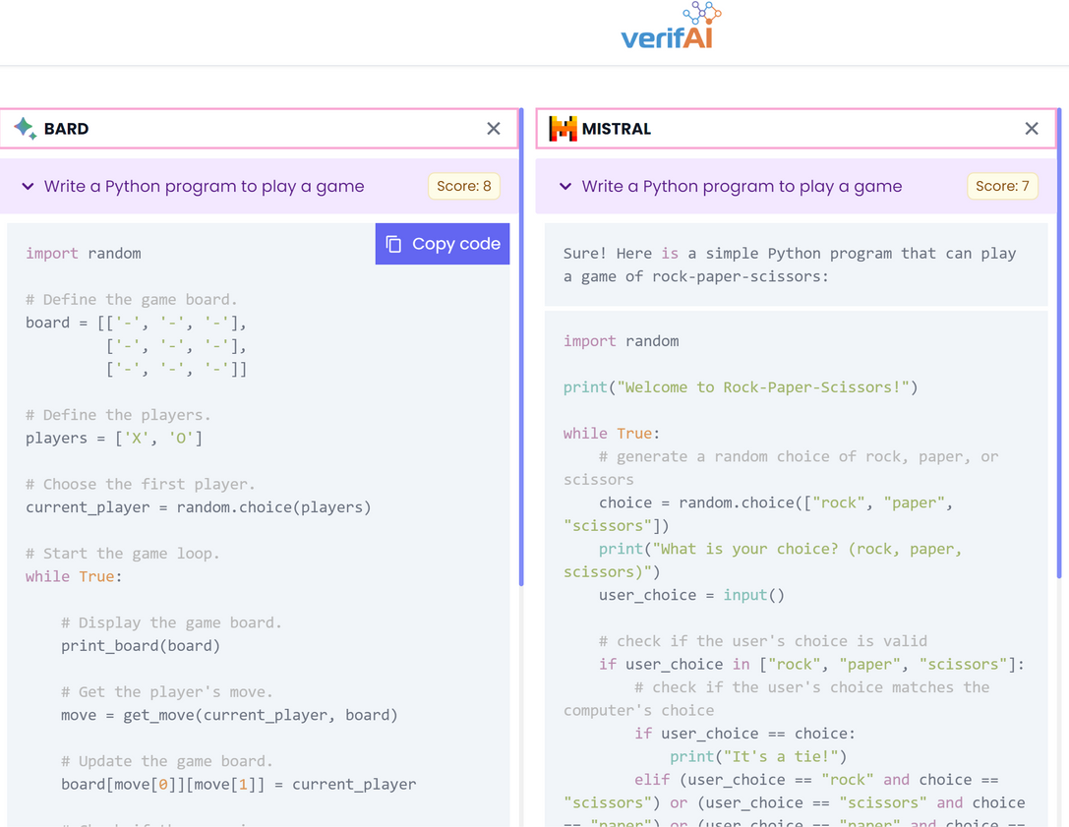Click the Mistral logo icon
Screen dimensions: 1069x827
(563, 129)
